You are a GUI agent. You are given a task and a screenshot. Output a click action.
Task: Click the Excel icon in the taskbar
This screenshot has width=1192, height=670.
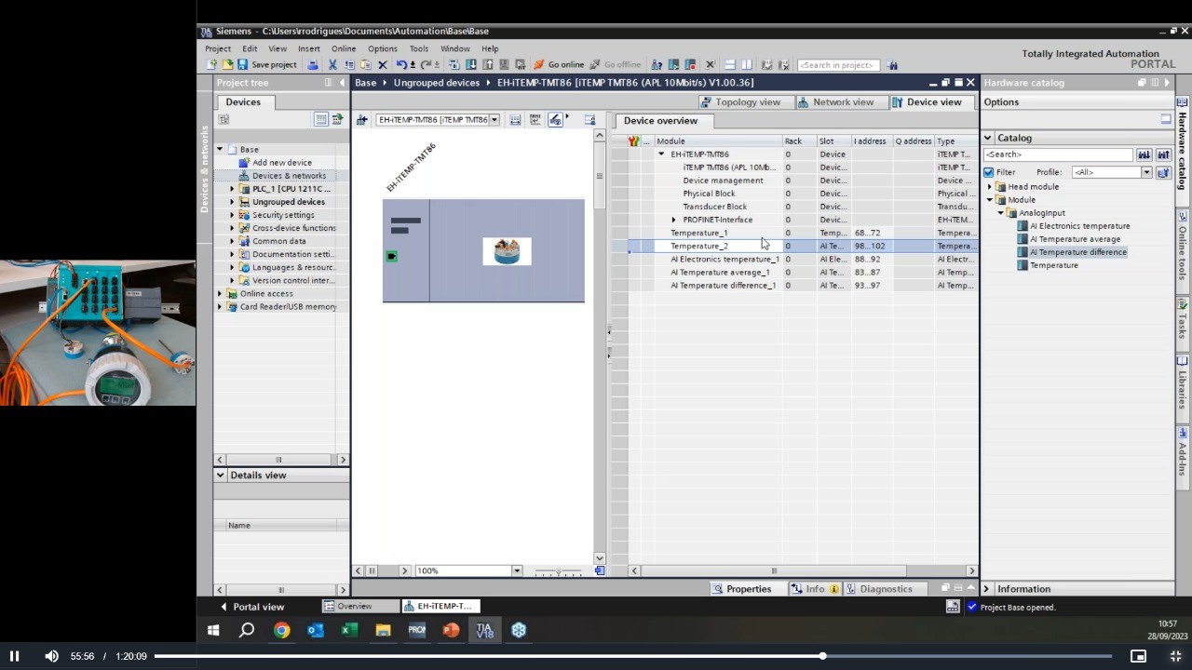(349, 630)
